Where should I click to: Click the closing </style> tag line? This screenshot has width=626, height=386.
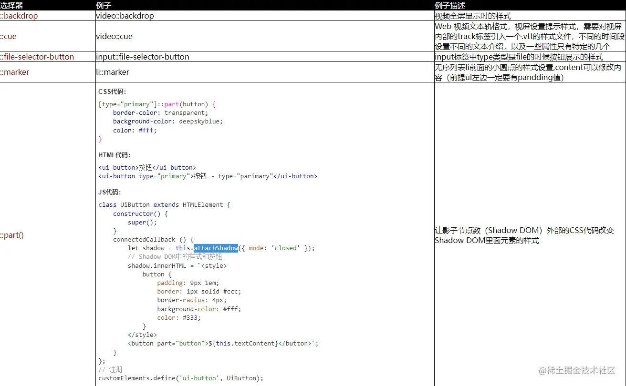(142, 335)
